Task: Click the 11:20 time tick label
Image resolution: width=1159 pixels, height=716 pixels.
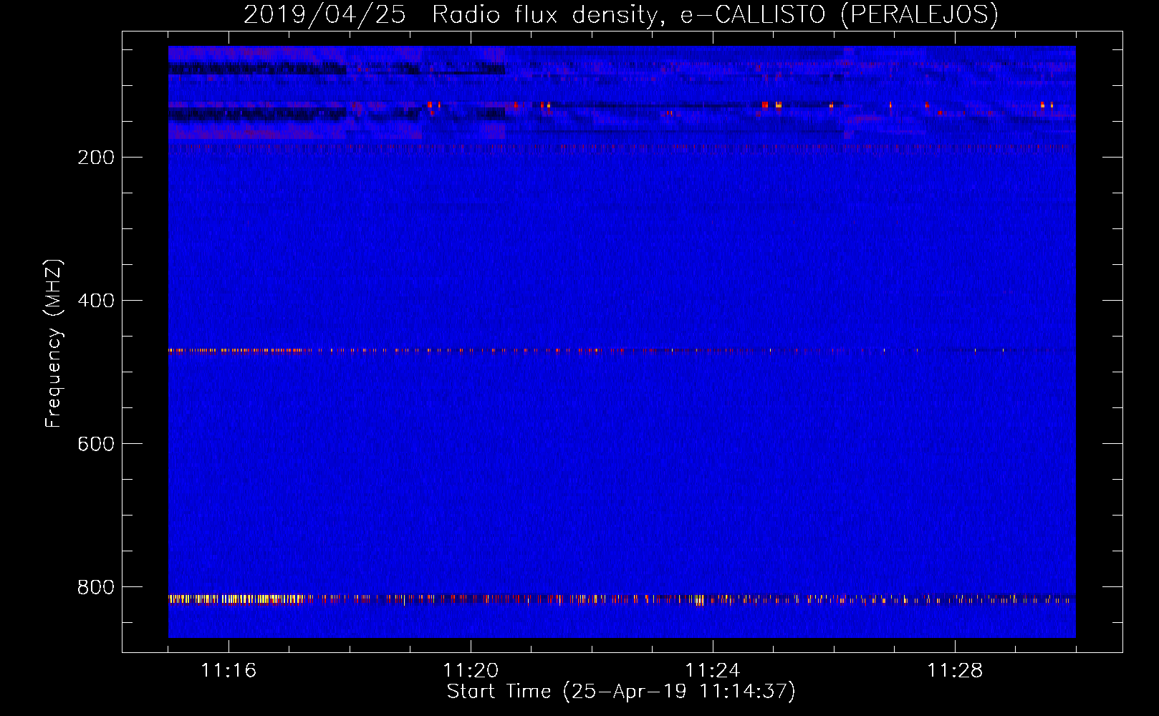Action: point(471,670)
